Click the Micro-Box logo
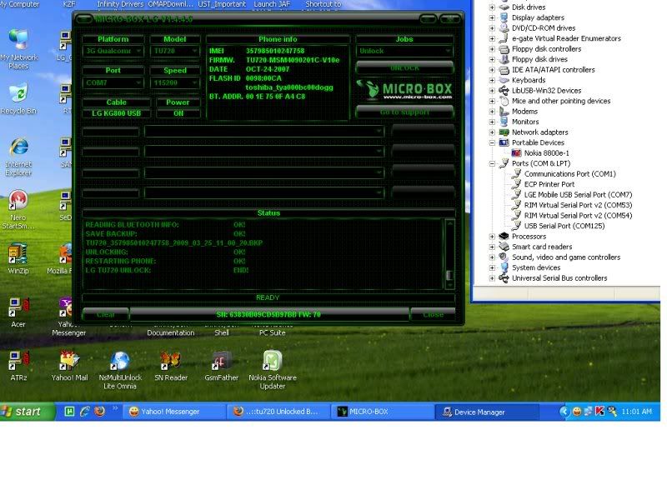Viewport: 667px width, 500px height. coord(404,90)
